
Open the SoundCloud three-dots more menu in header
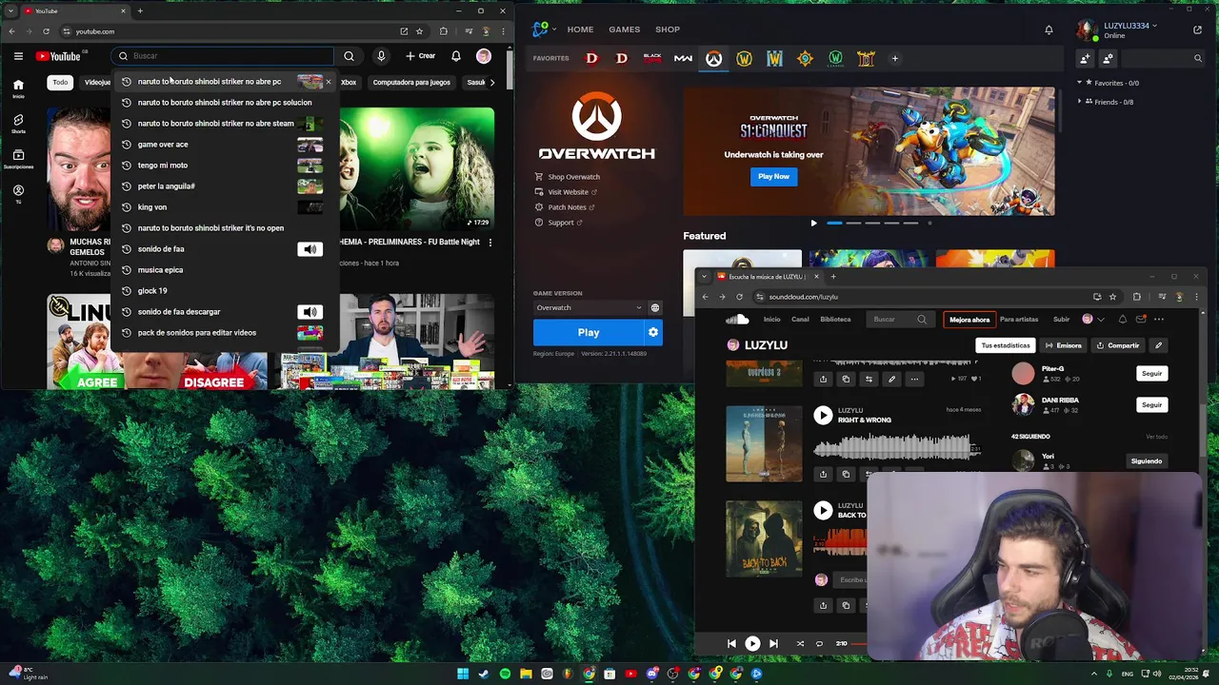tap(1159, 320)
